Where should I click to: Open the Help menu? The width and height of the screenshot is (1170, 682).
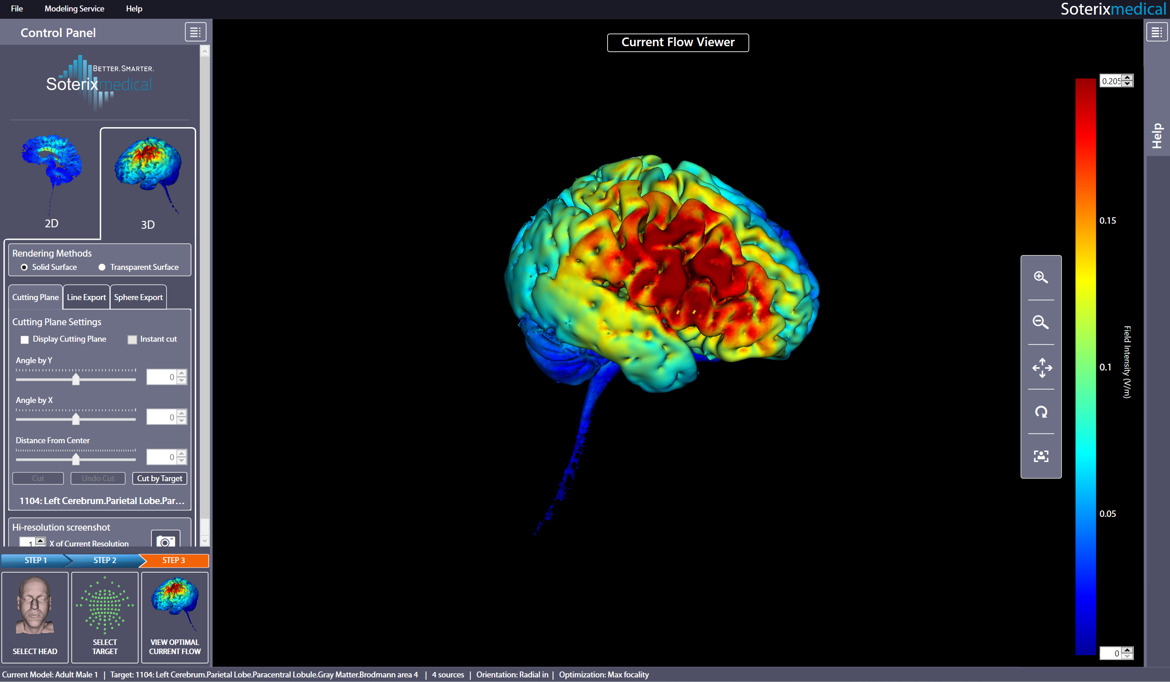point(134,8)
